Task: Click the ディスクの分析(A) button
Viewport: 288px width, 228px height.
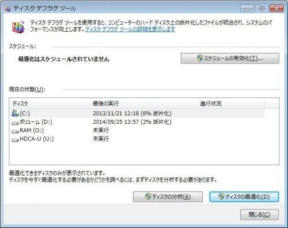Action: [168, 197]
